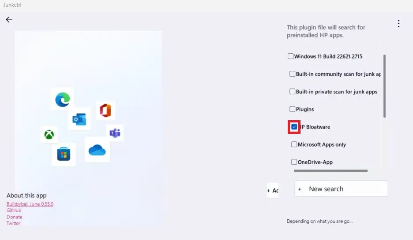Uncheck the HP Bloatware checkbox

pos(294,127)
